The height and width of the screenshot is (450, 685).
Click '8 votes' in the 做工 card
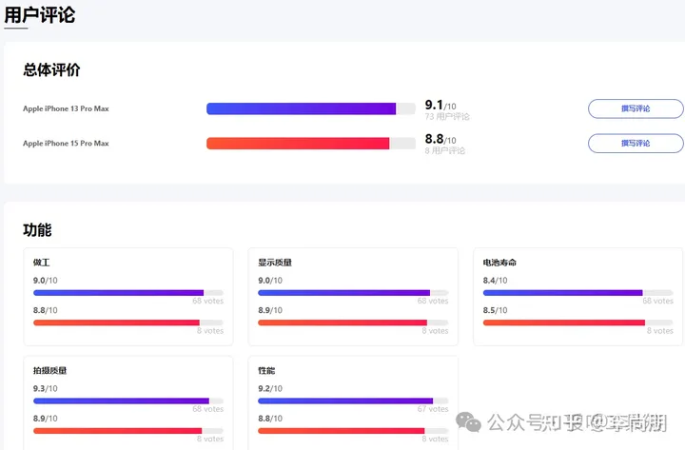point(210,331)
